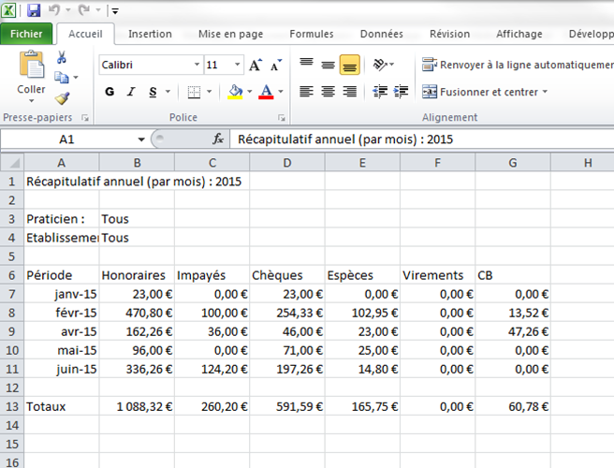Click the Save icon in quick access toolbar
The height and width of the screenshot is (468, 614).
coord(34,10)
